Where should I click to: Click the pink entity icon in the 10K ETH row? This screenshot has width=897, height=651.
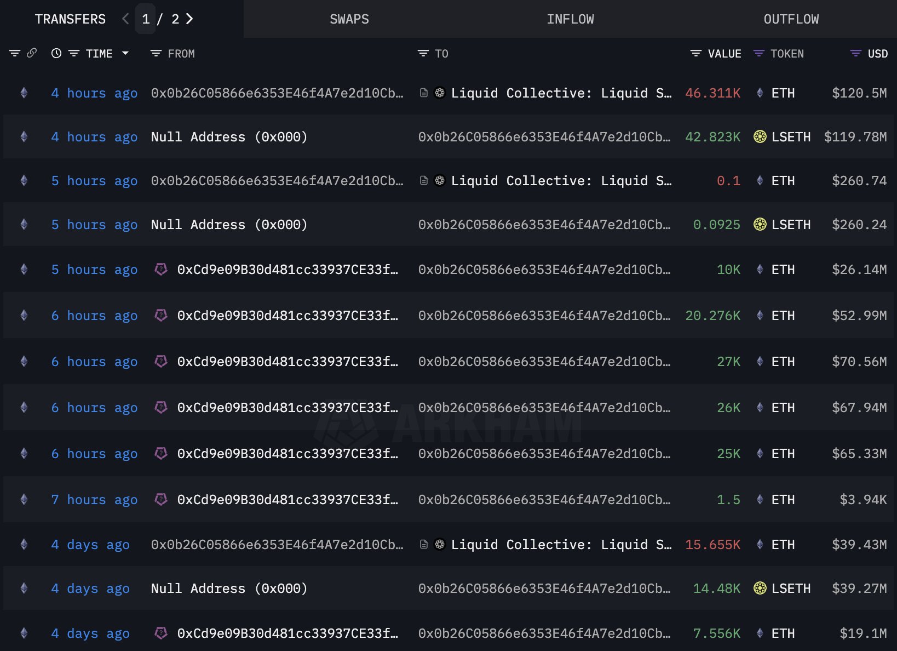coord(161,270)
